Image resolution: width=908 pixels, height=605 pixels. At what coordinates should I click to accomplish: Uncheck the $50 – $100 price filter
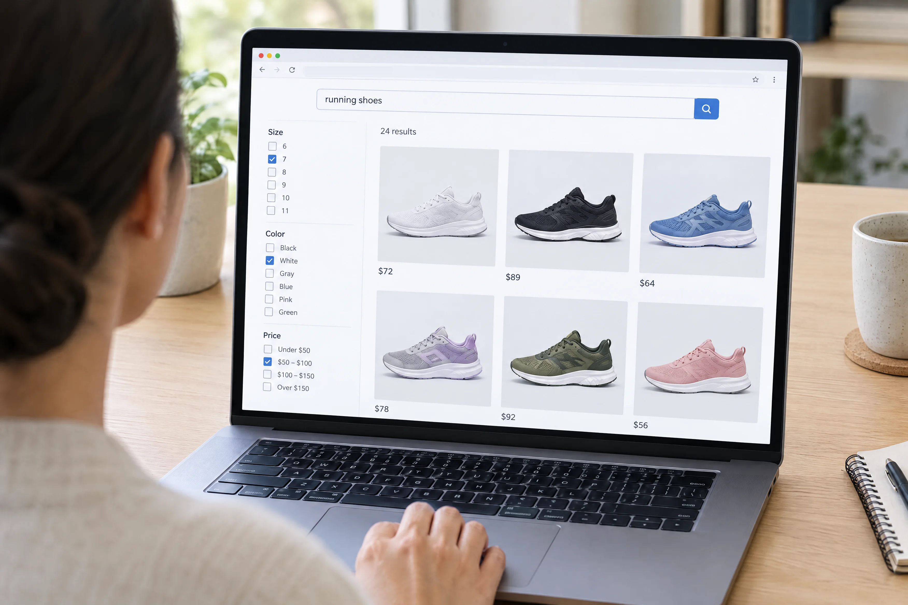[x=267, y=362]
